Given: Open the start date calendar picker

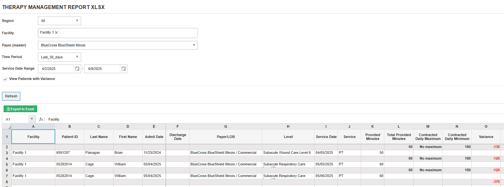Looking at the screenshot, I should pyautogui.click(x=77, y=69).
